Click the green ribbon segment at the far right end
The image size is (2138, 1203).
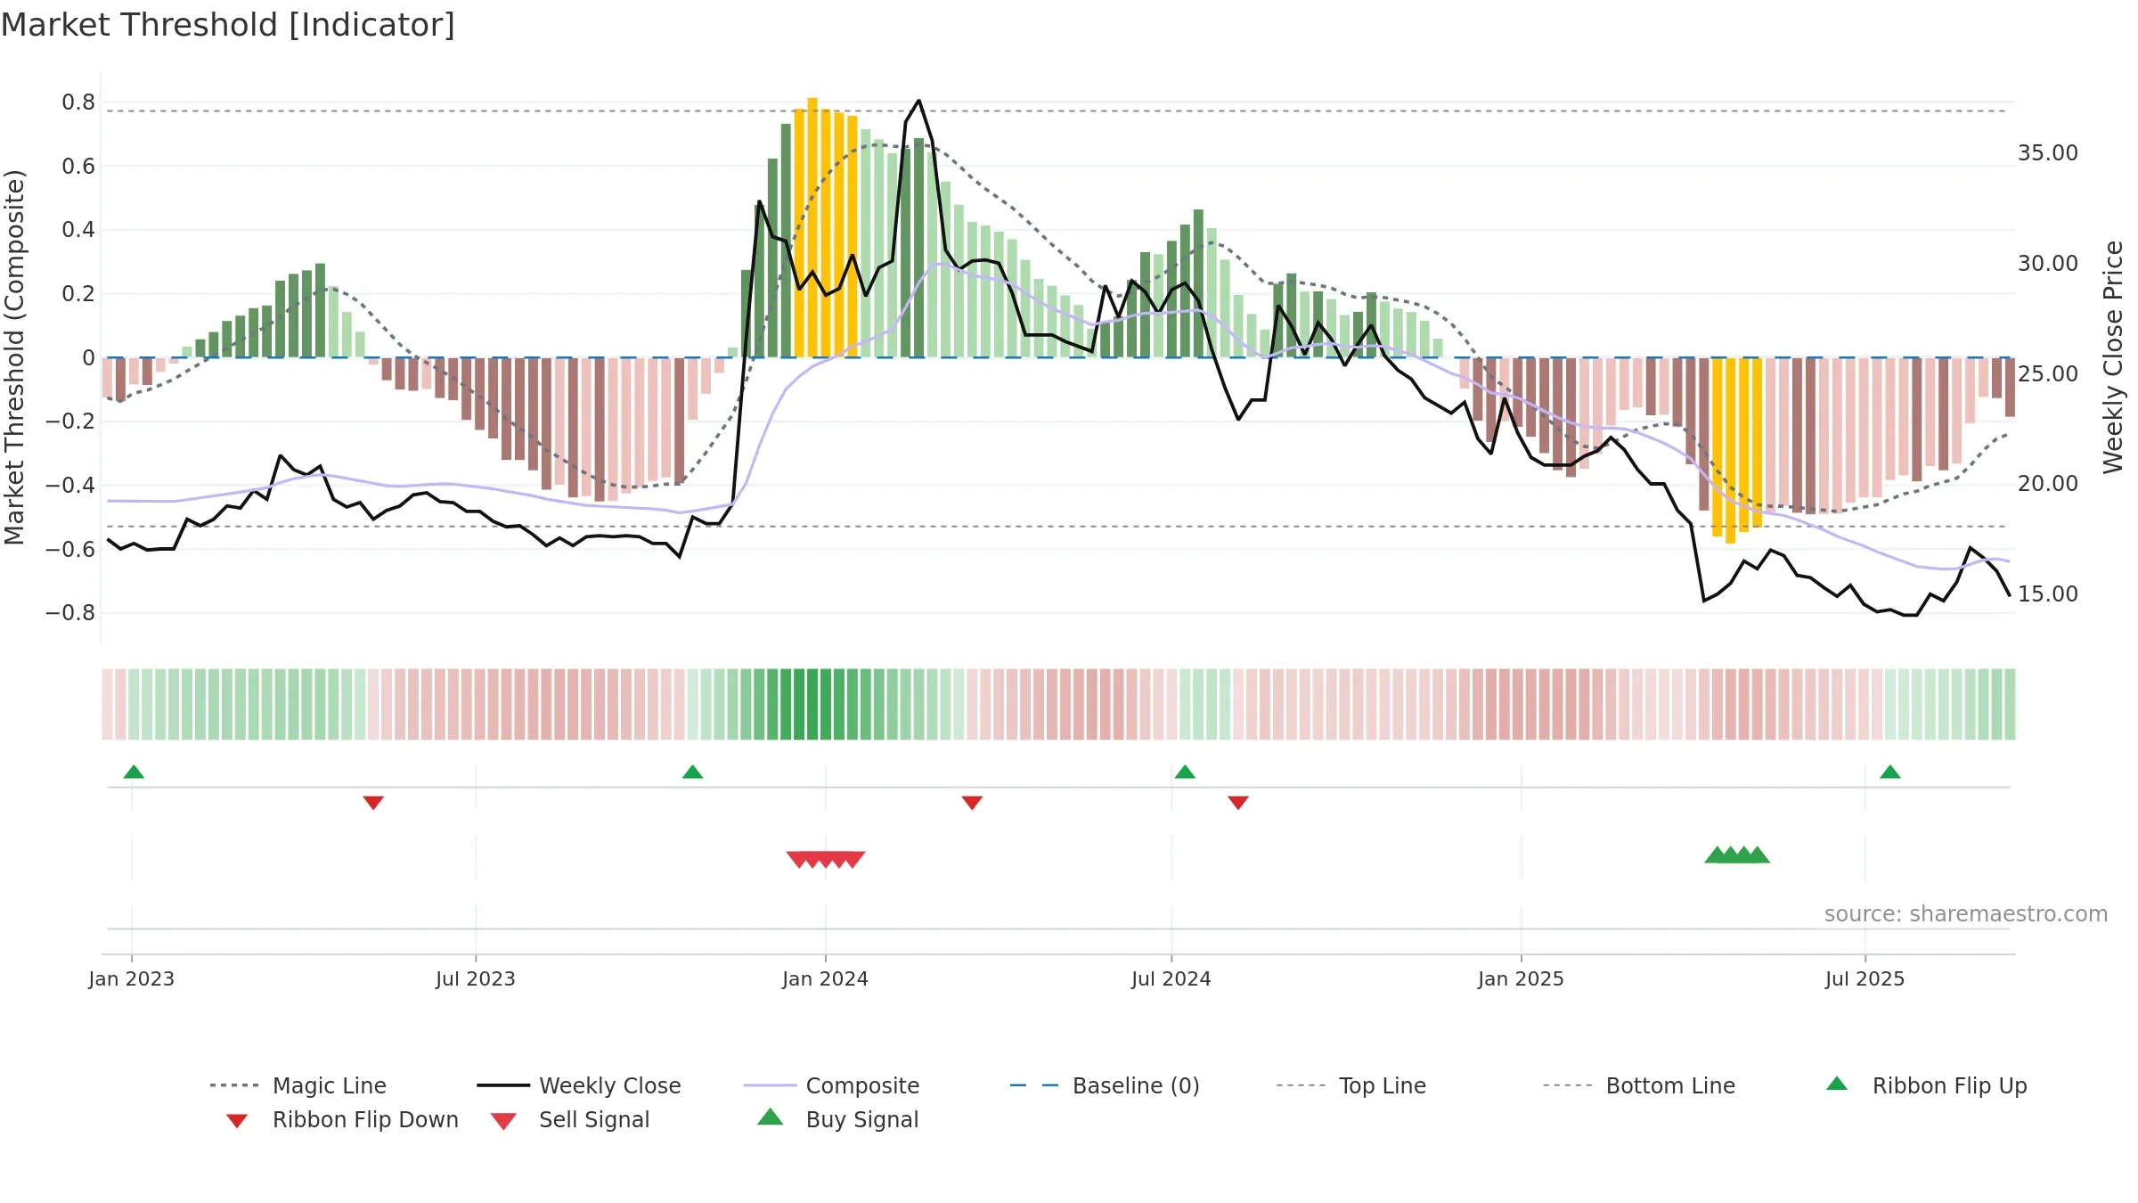[2010, 704]
